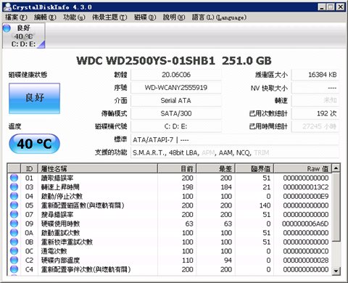Click the standard field ATA/ATAPI-7
Image resolution: width=348 pixels, height=283 pixels.
point(235,139)
